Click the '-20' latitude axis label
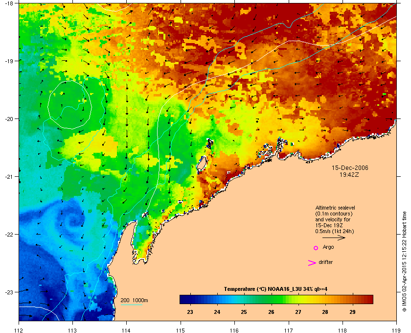This screenshot has width=411, height=333. tap(9, 119)
